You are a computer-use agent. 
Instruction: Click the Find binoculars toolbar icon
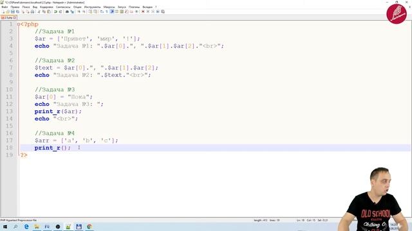(67, 12)
